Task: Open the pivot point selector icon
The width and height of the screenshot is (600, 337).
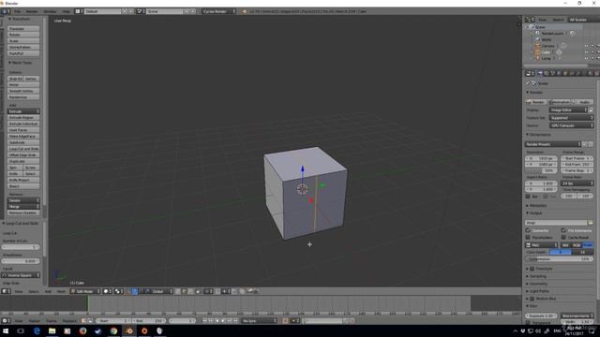Action: click(119, 291)
